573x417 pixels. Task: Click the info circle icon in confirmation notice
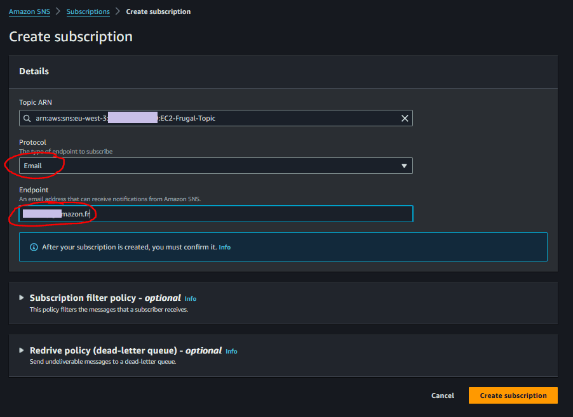pyautogui.click(x=34, y=247)
